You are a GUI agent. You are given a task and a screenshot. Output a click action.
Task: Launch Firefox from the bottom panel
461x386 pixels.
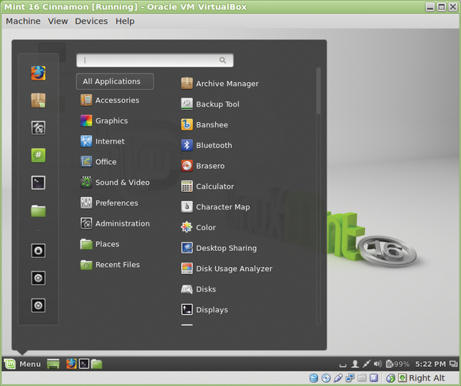pos(71,364)
